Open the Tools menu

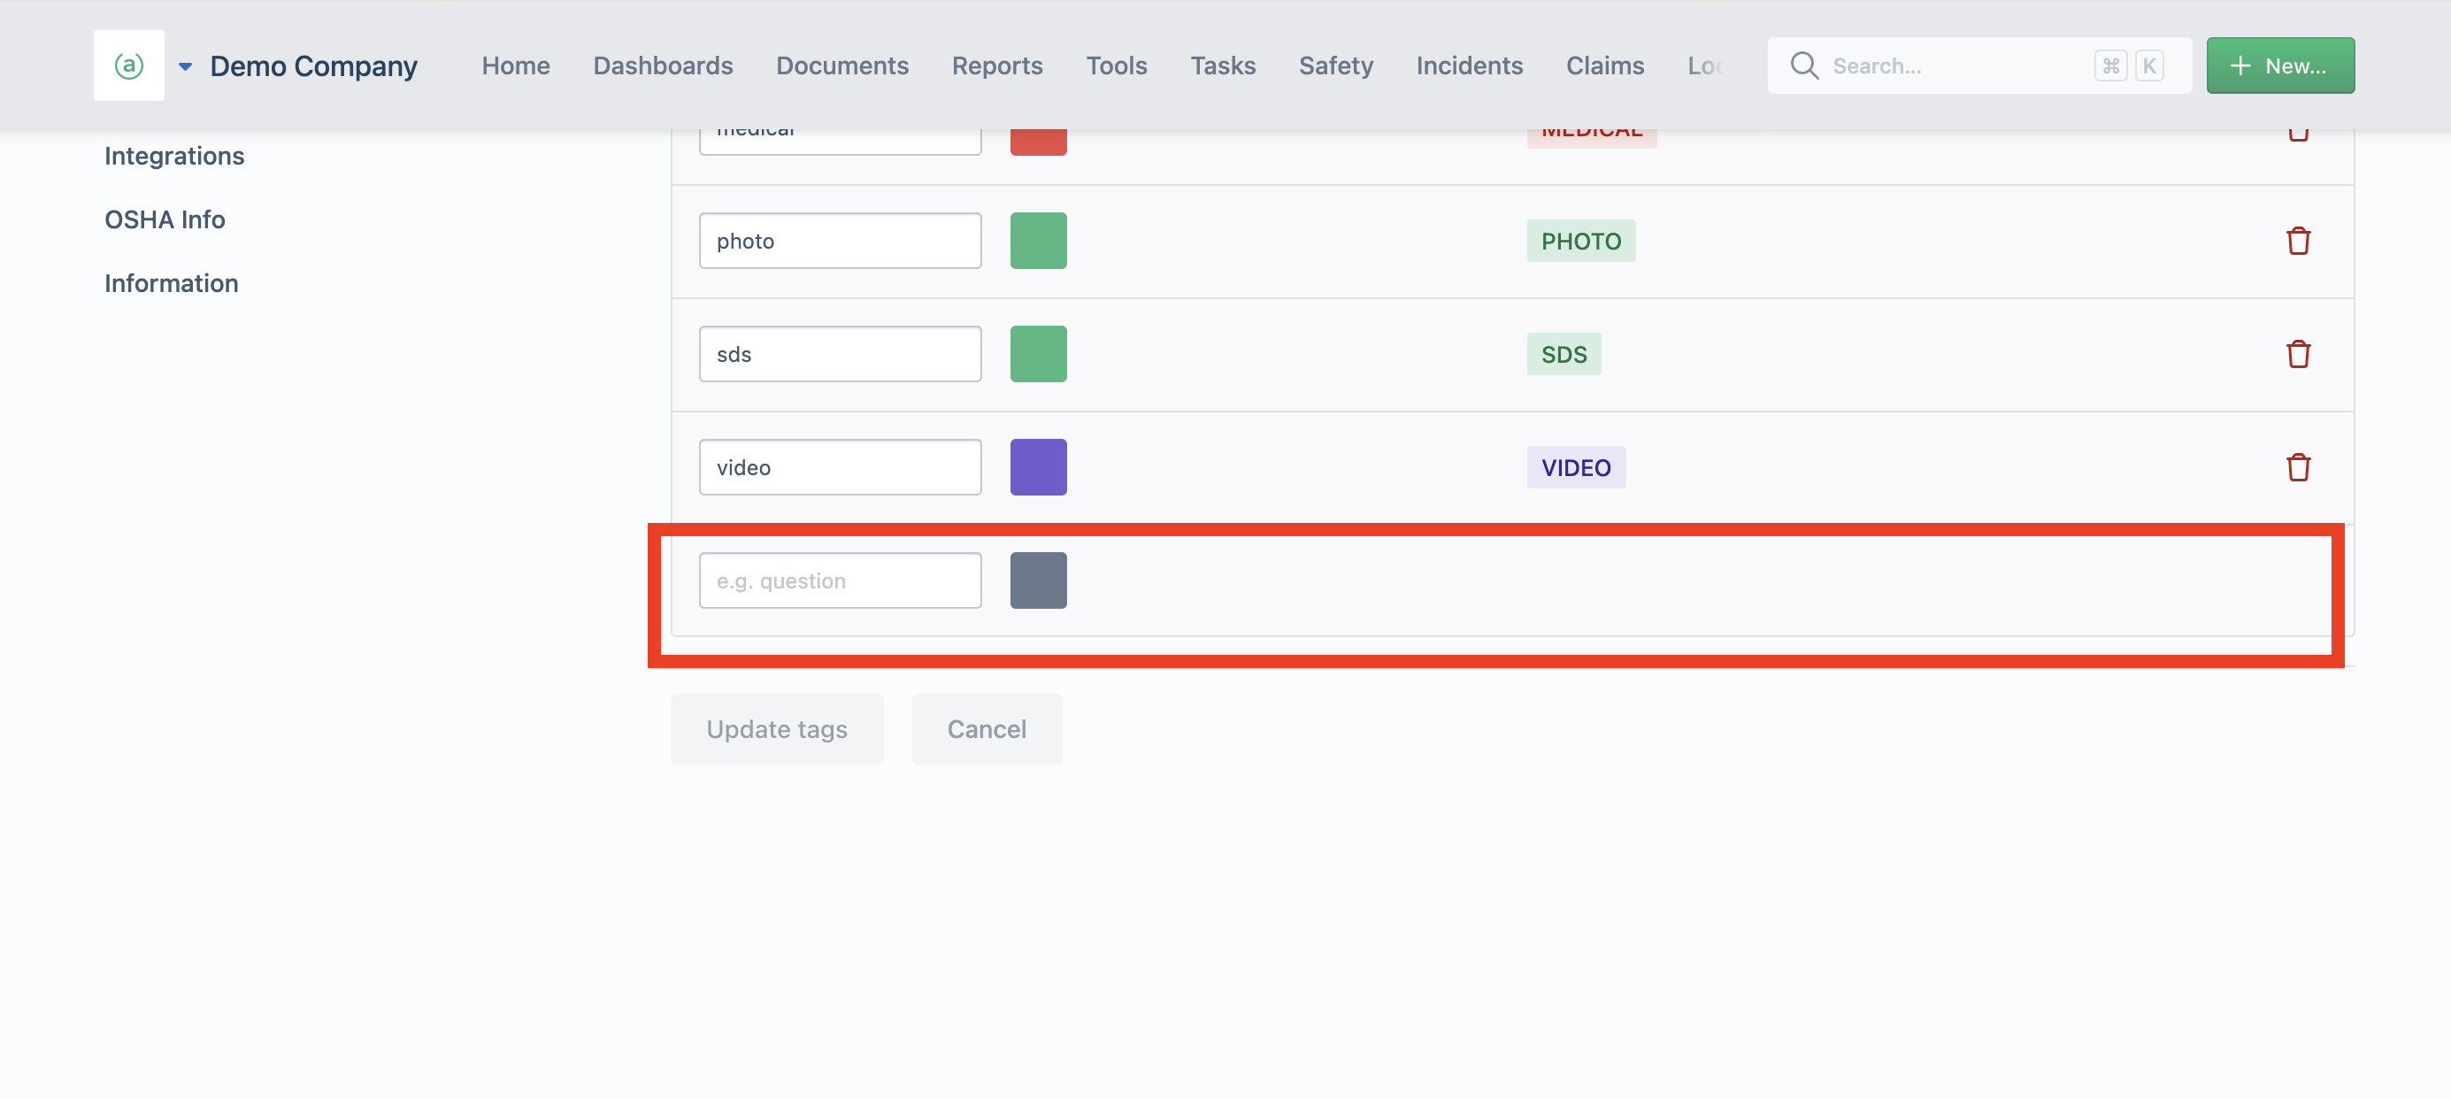pyautogui.click(x=1116, y=65)
